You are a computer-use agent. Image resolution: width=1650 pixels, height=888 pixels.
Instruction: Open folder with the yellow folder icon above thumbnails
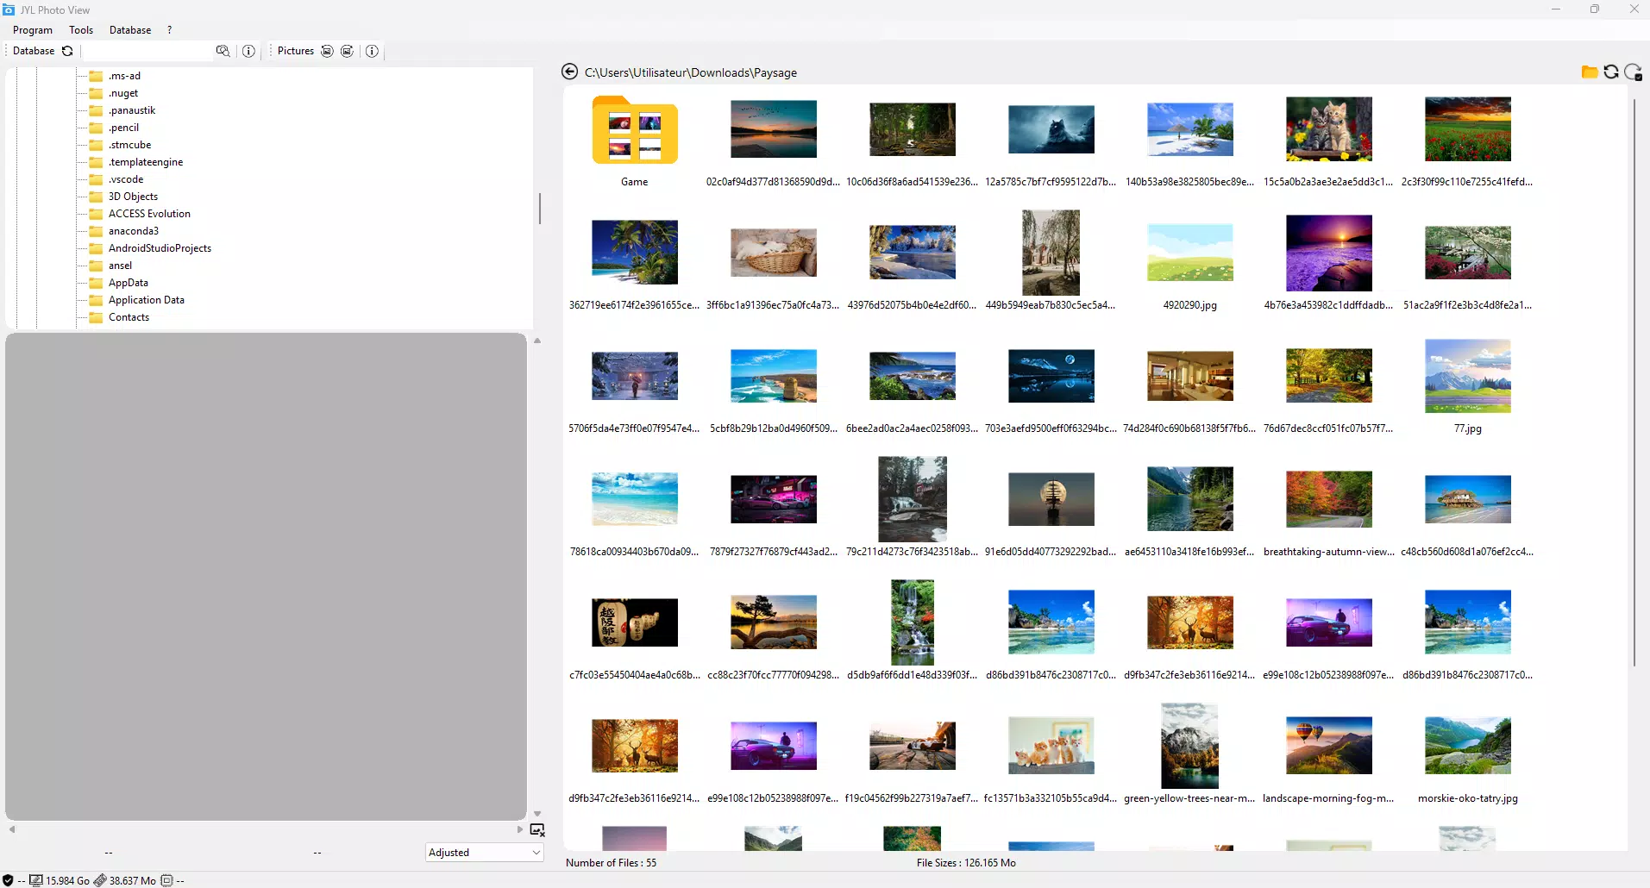click(1590, 72)
